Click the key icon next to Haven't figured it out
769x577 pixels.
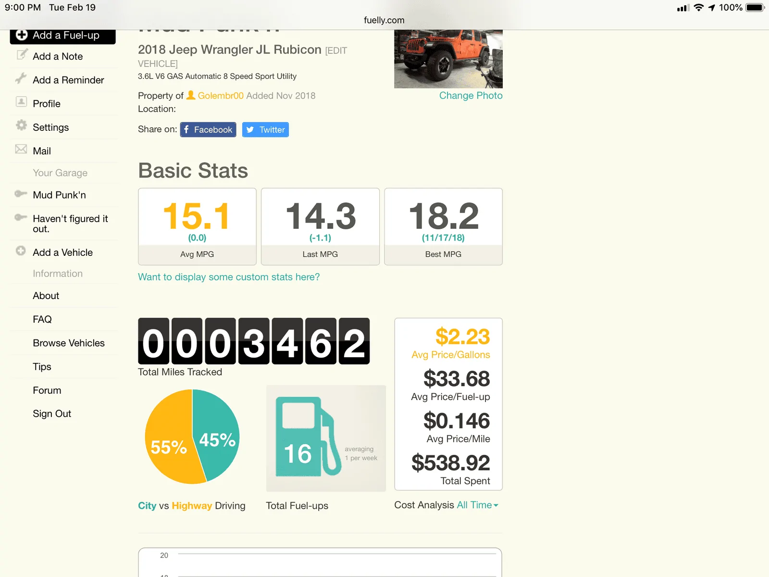(x=21, y=217)
